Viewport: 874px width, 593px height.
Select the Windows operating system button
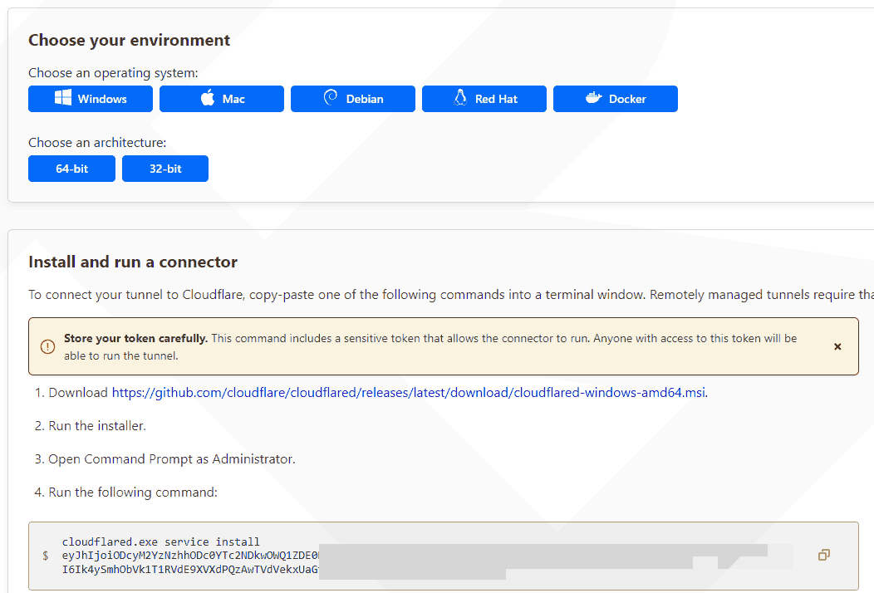point(91,99)
